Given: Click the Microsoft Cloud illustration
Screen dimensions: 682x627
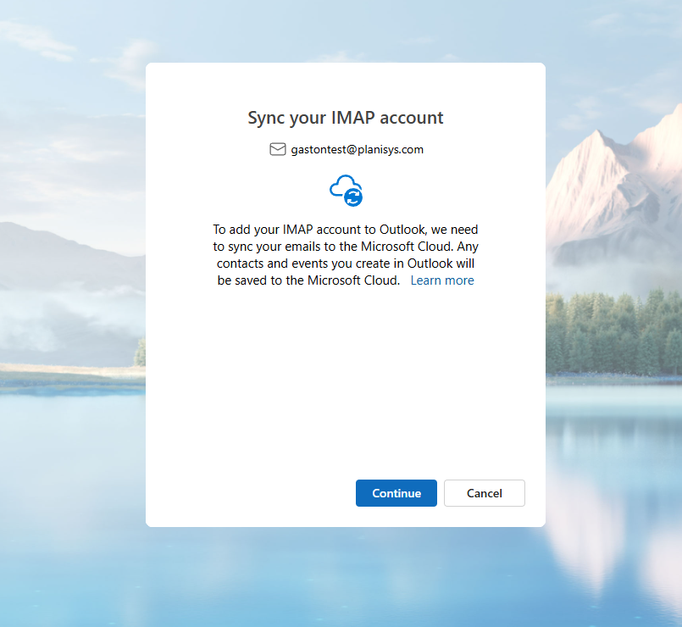Looking at the screenshot, I should pos(345,189).
